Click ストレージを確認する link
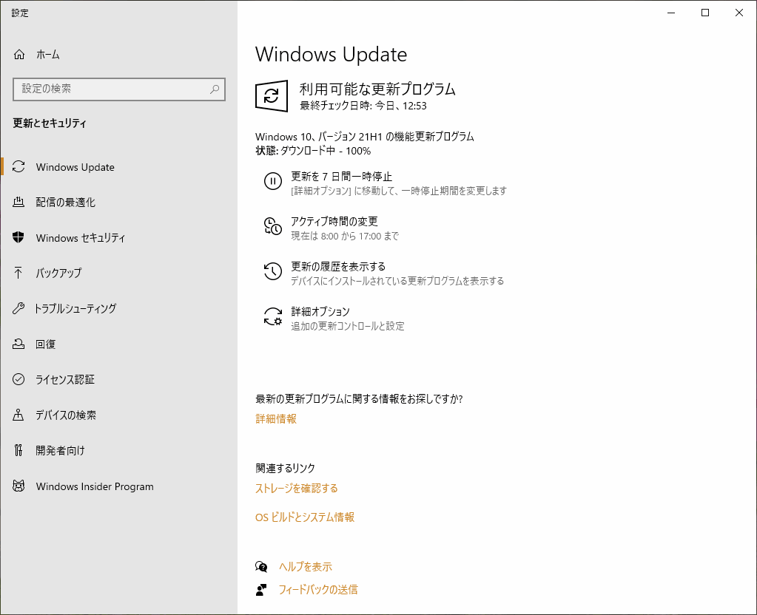 click(x=297, y=488)
